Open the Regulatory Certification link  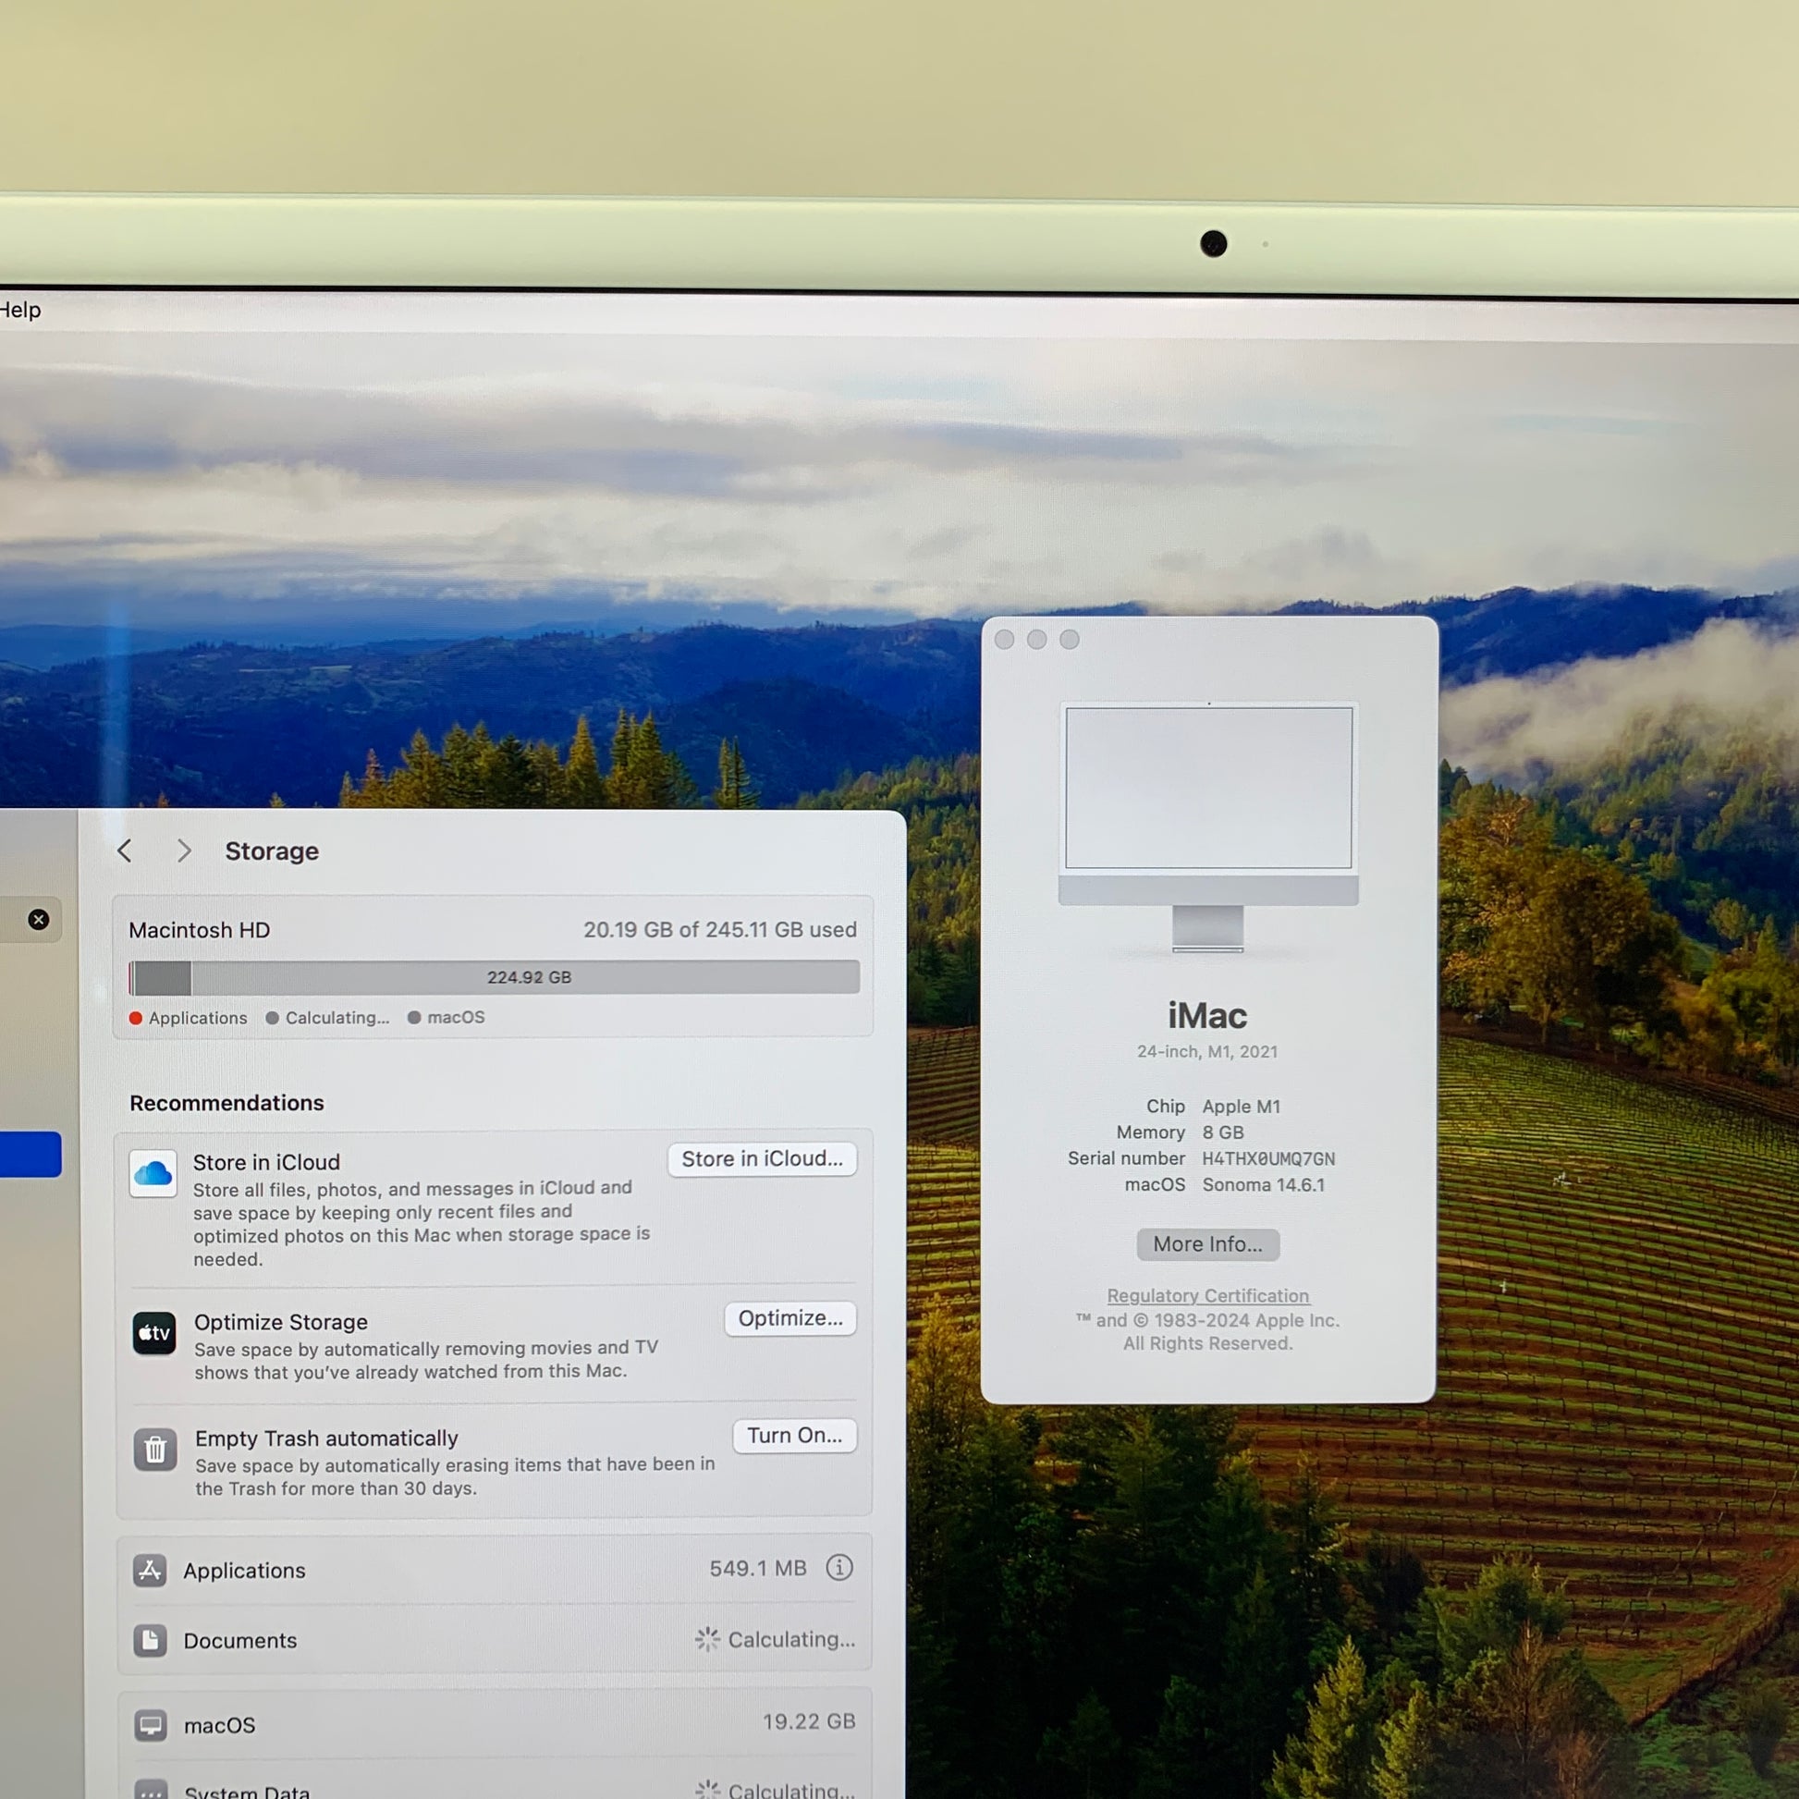click(1206, 1295)
